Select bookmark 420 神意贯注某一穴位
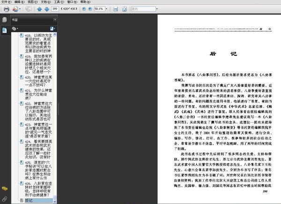 38,81
